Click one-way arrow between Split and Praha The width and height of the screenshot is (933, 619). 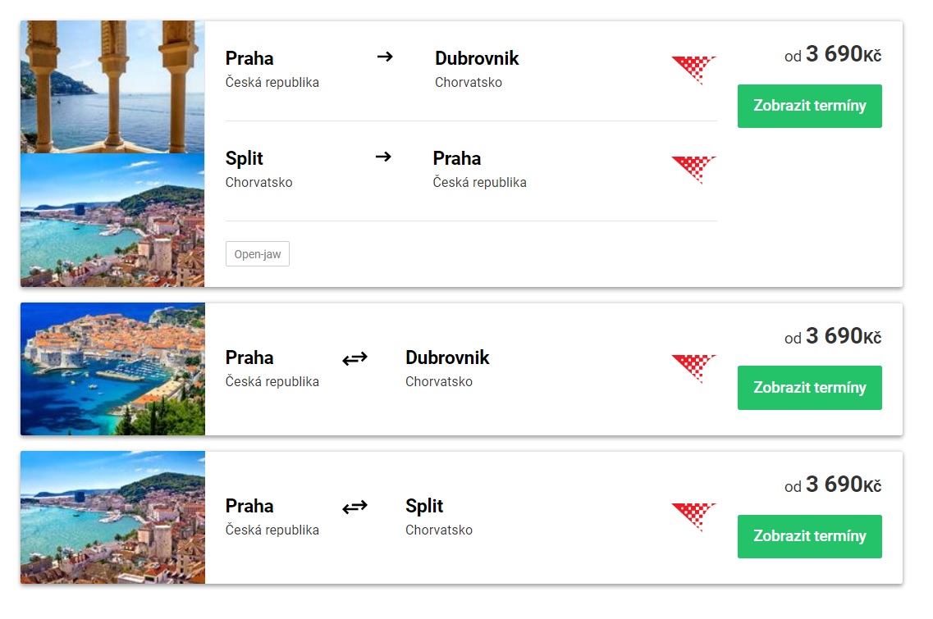383,157
